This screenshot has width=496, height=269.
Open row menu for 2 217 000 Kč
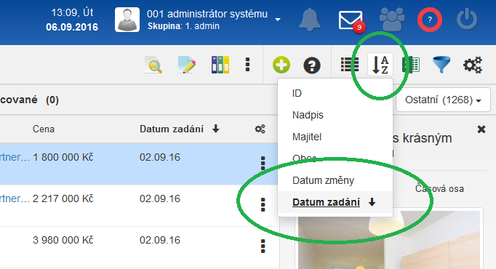coord(263,205)
